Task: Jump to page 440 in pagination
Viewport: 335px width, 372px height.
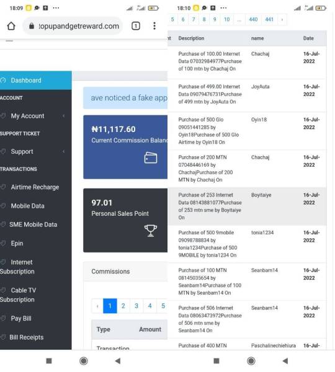Action: click(253, 19)
